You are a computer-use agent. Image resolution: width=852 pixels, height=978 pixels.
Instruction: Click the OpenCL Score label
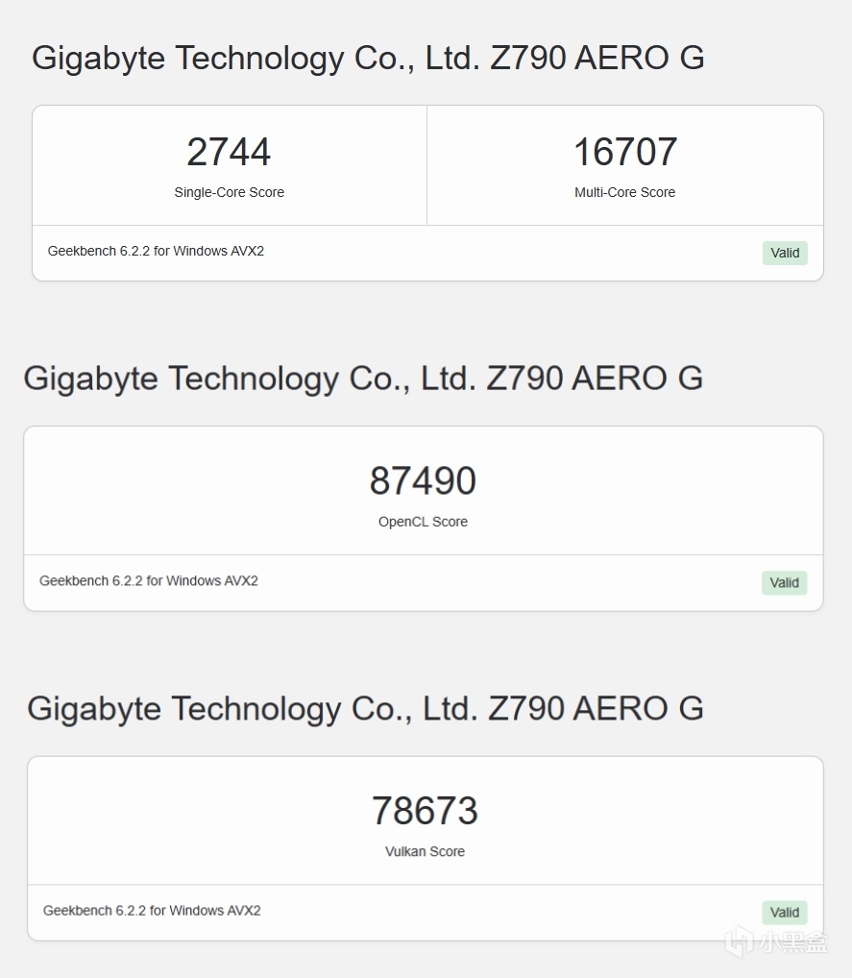click(423, 522)
